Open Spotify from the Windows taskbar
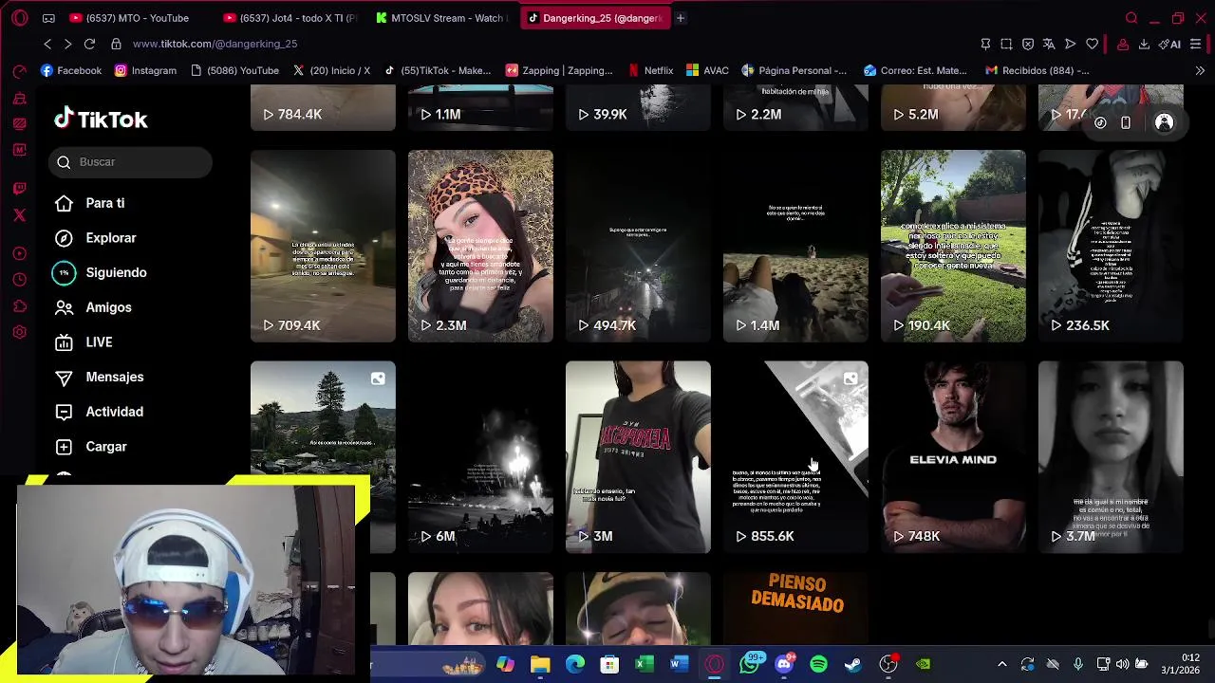This screenshot has width=1215, height=683. coord(818,664)
